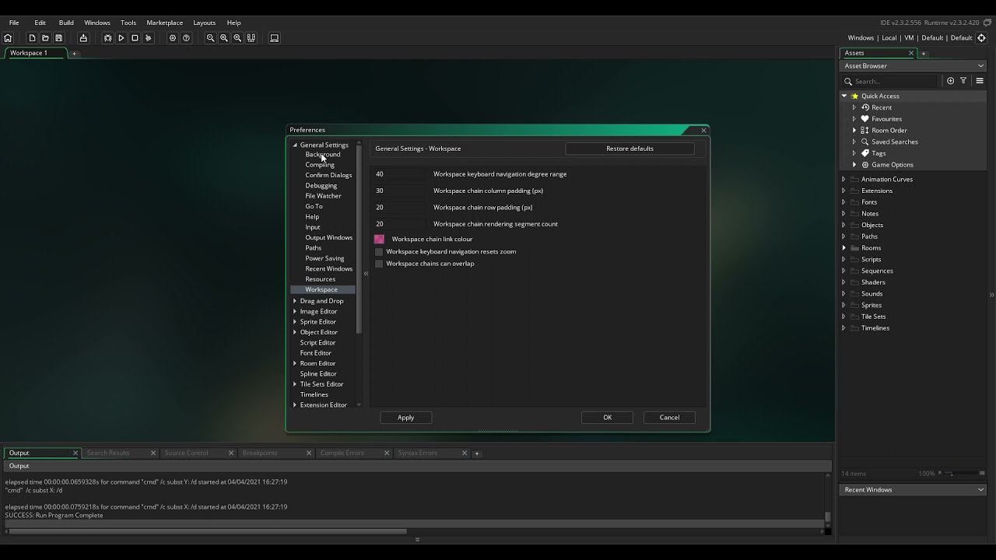996x560 pixels.
Task: Collapse the Quick Access group
Action: point(844,96)
